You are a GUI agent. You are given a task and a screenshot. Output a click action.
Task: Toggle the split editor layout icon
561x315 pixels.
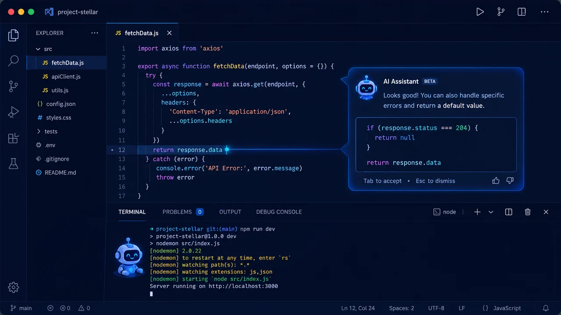[x=522, y=12]
